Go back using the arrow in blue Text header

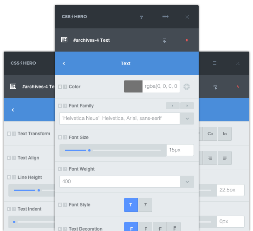click(64, 63)
